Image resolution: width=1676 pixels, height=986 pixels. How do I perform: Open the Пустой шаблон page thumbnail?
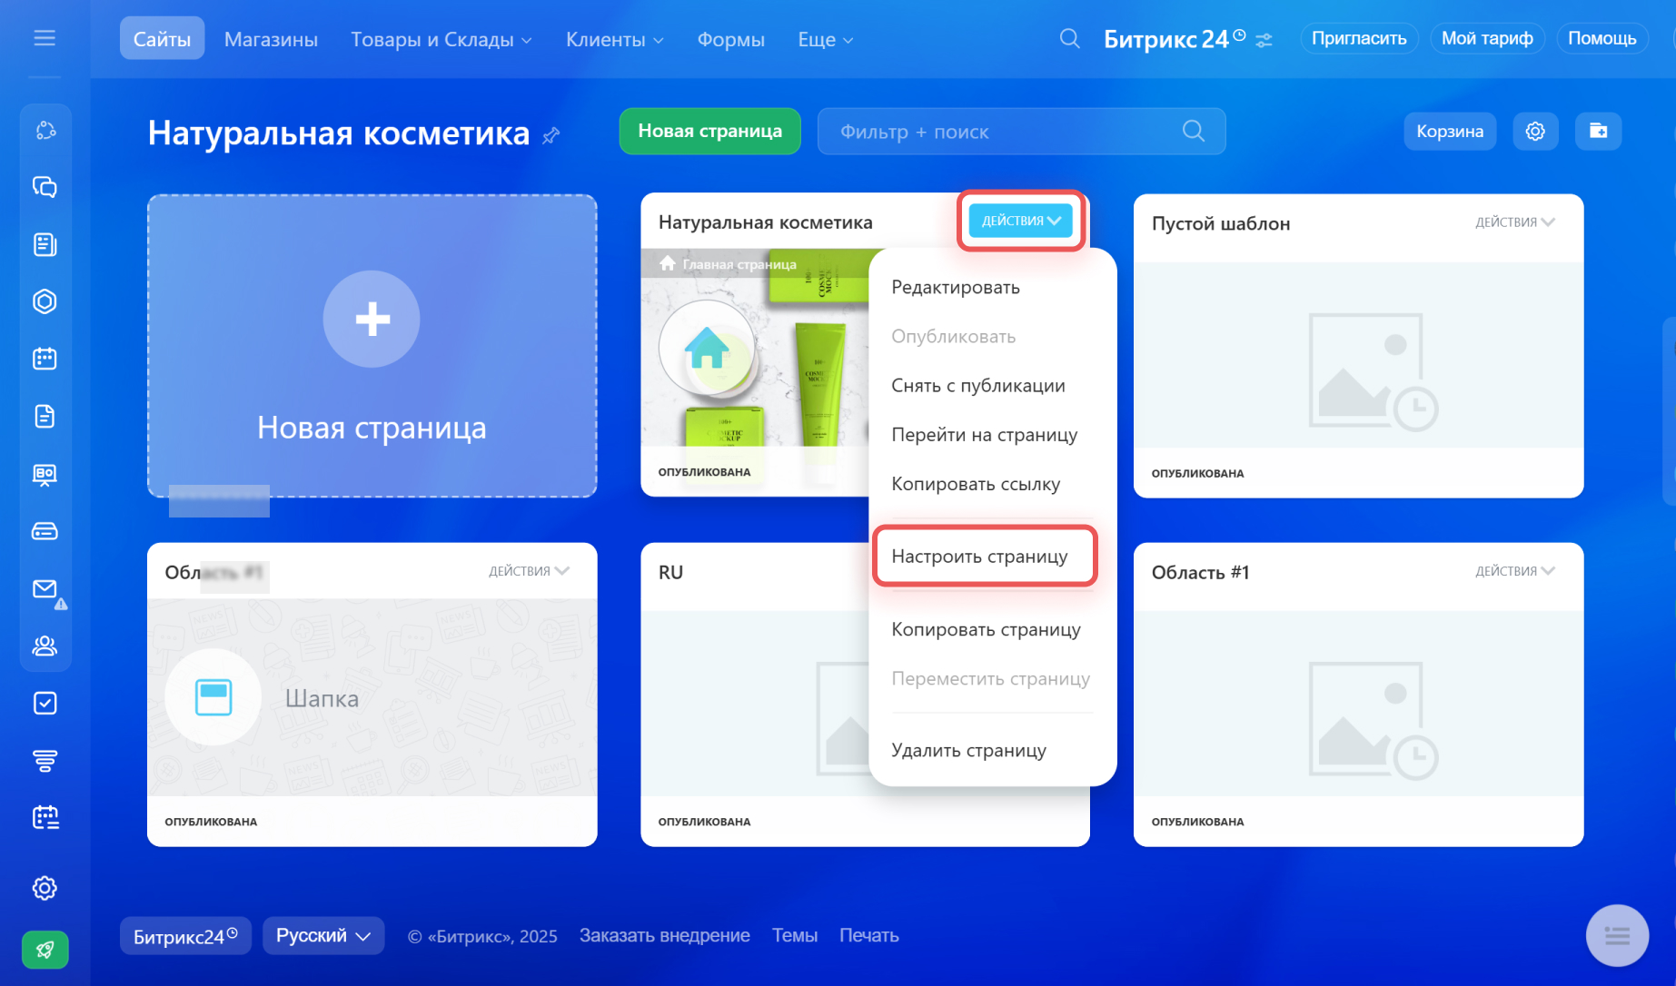pos(1358,355)
